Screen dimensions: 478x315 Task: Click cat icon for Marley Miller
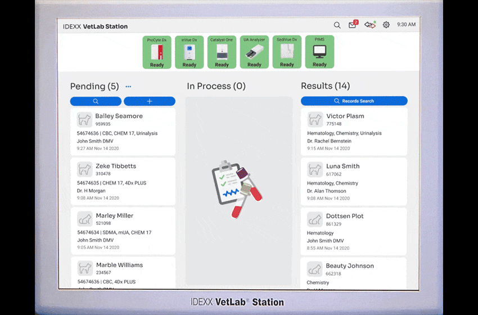(84, 219)
